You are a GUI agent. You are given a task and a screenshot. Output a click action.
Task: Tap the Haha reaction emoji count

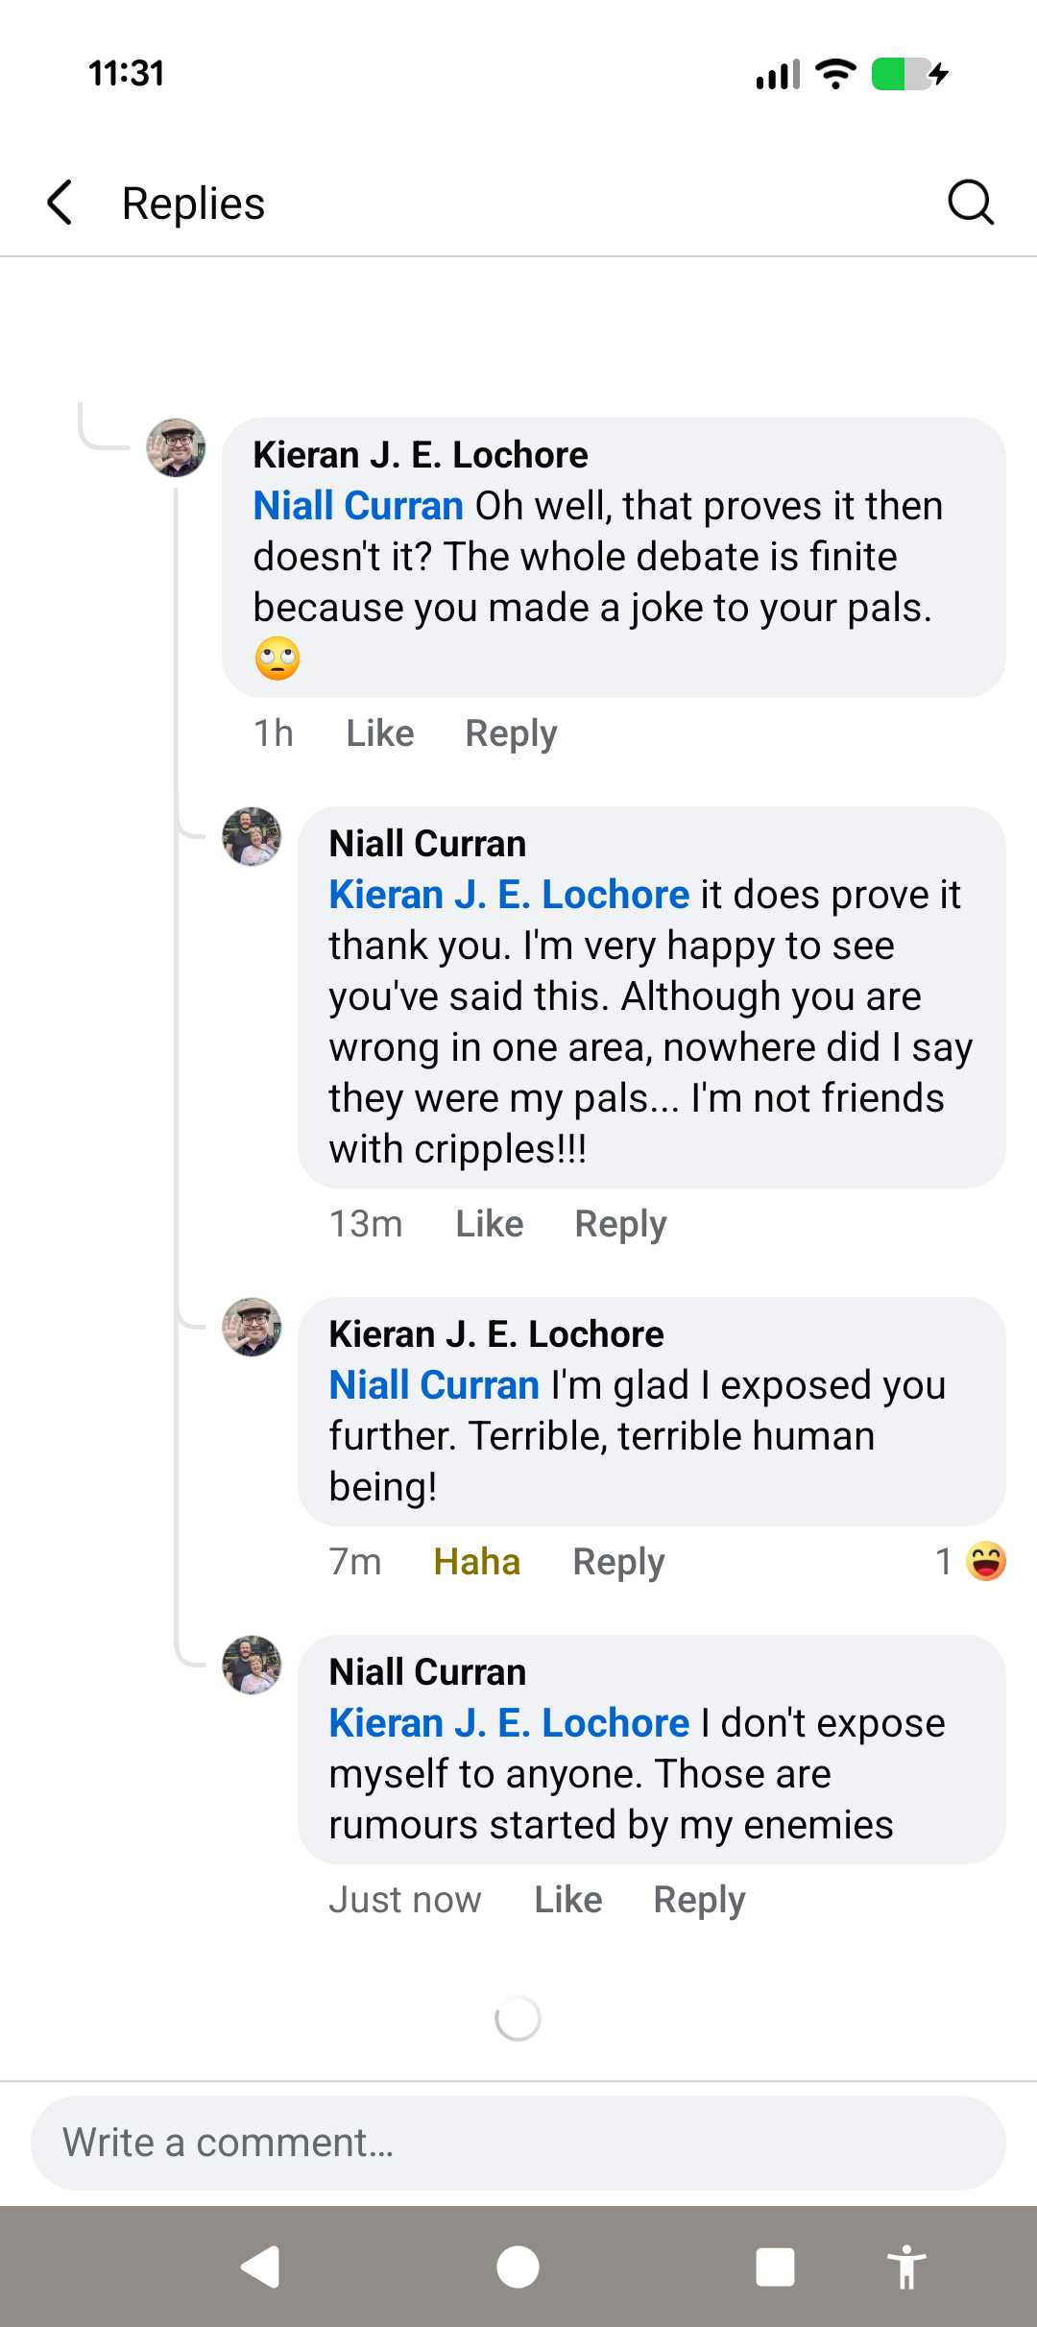(x=972, y=1562)
